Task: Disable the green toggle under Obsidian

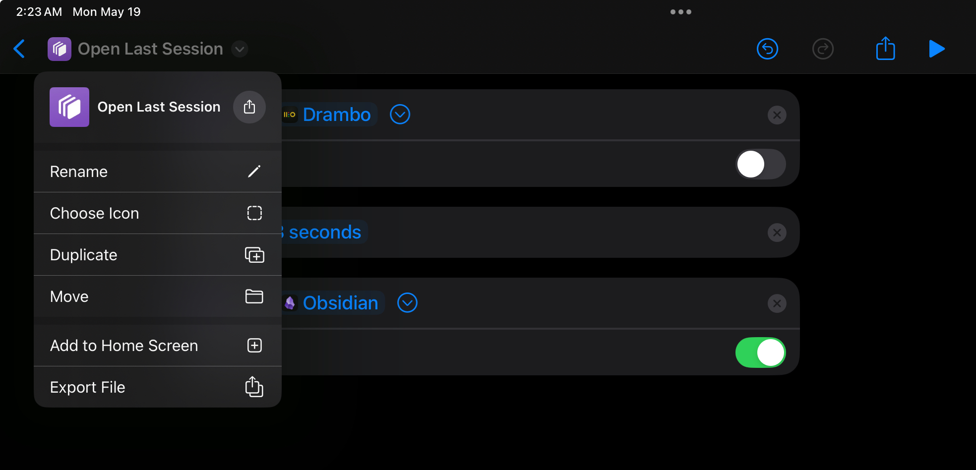Action: tap(760, 352)
